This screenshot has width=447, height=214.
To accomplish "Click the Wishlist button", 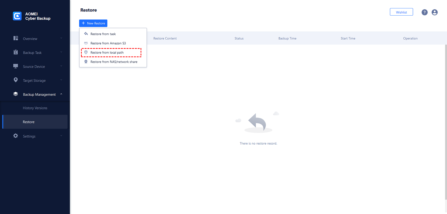I will click(x=401, y=12).
